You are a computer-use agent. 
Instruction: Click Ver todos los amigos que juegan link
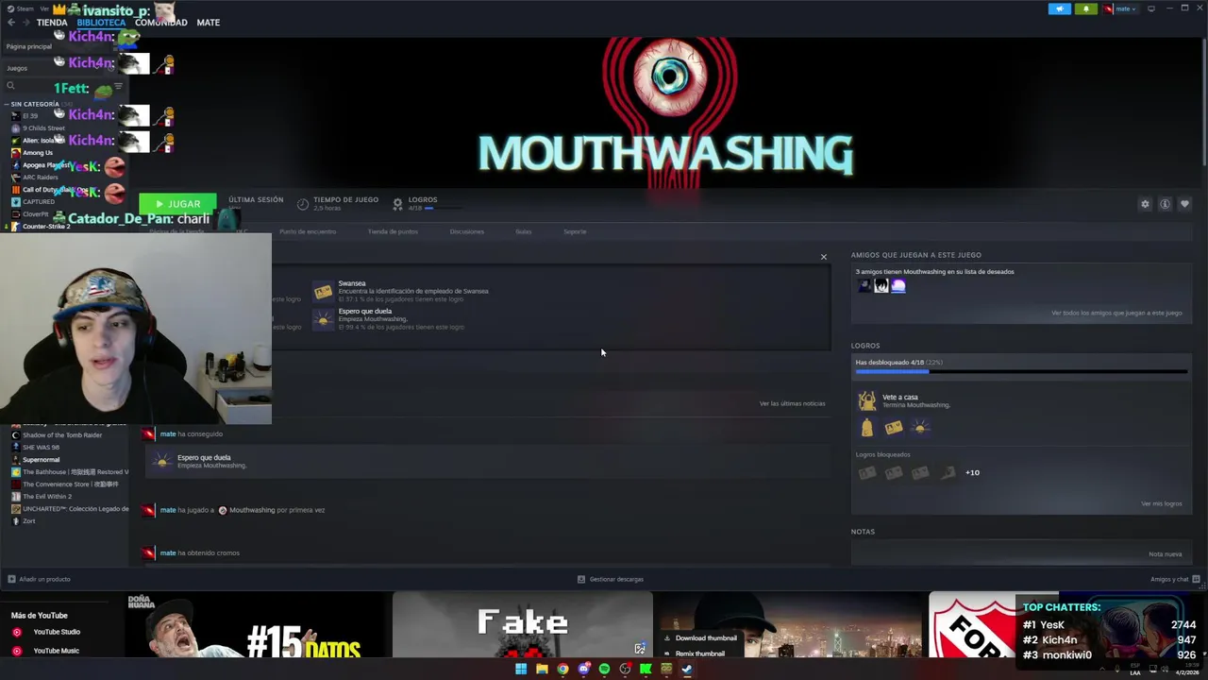pyautogui.click(x=1116, y=313)
